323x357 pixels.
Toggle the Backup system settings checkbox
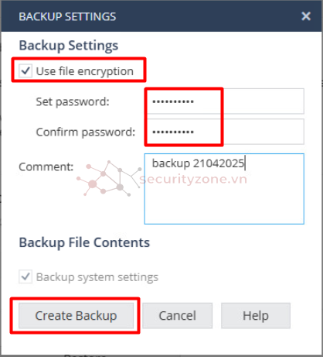click(x=25, y=276)
